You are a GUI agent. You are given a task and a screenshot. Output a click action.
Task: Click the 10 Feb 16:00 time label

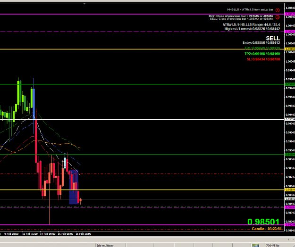click(30, 234)
